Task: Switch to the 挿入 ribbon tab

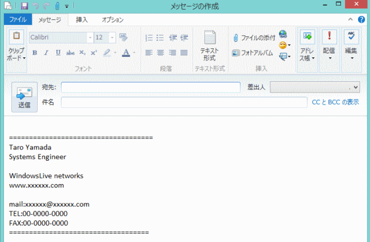Action: click(81, 20)
